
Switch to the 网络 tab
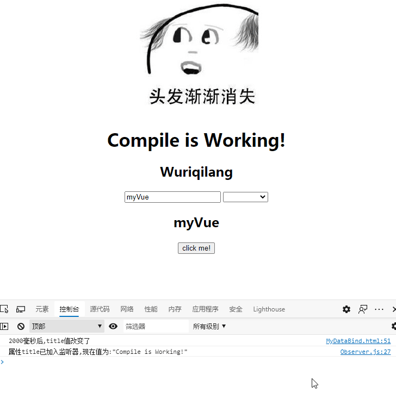click(127, 309)
